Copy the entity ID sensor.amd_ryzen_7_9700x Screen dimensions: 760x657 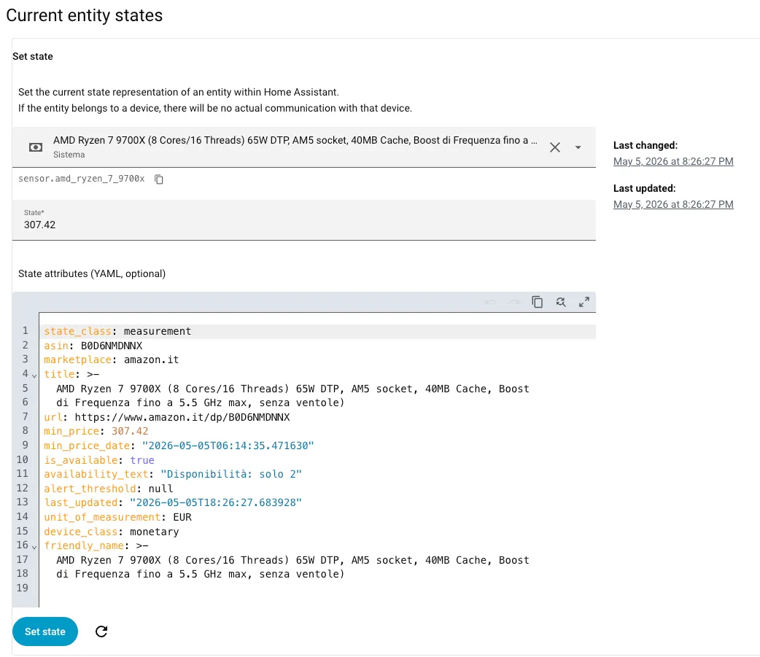(x=158, y=179)
